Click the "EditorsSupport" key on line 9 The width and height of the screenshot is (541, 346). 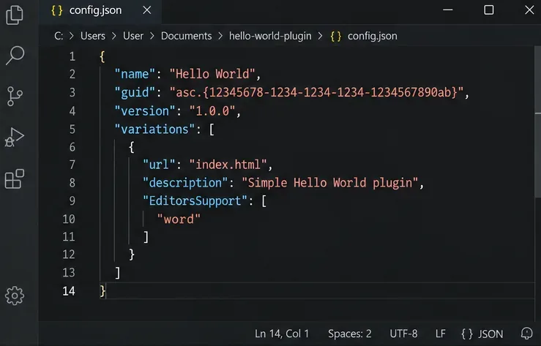pos(195,200)
